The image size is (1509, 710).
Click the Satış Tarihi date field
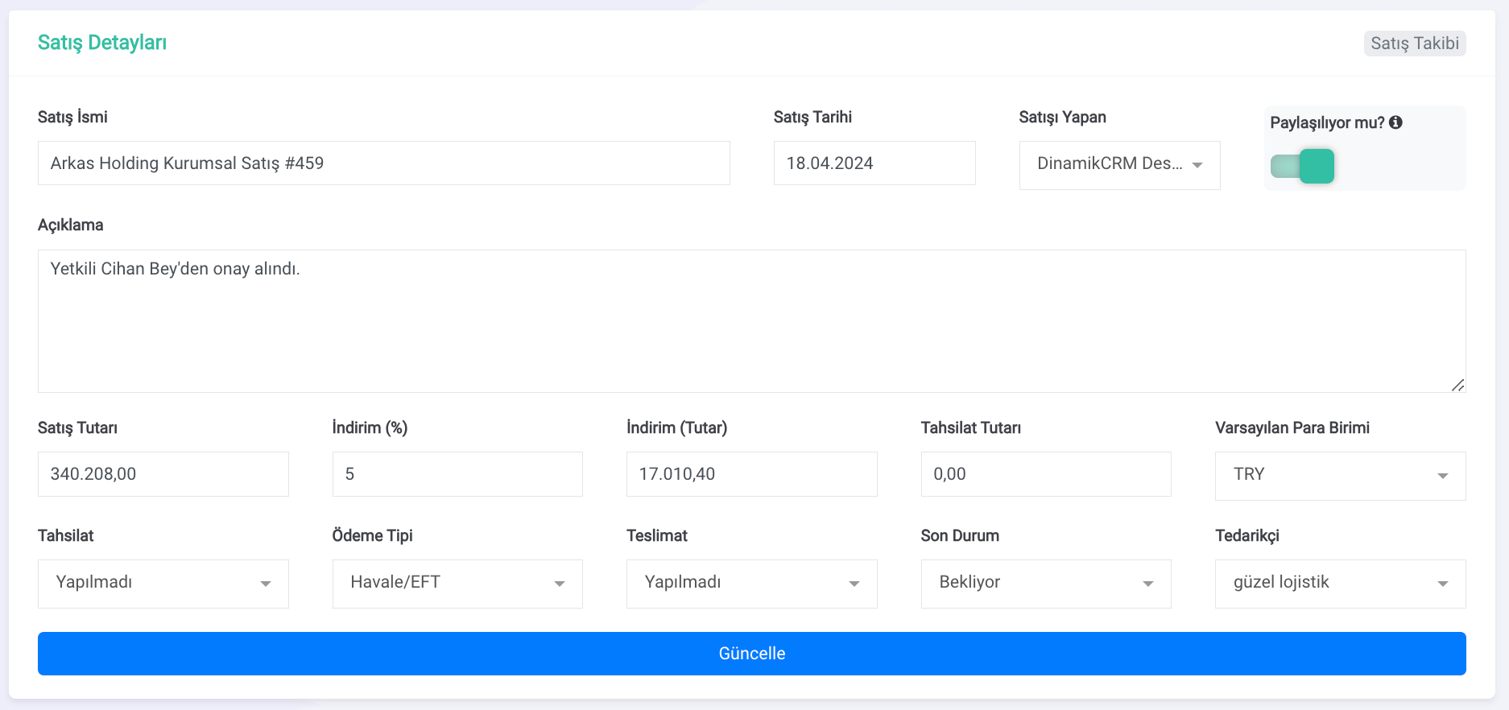[874, 163]
